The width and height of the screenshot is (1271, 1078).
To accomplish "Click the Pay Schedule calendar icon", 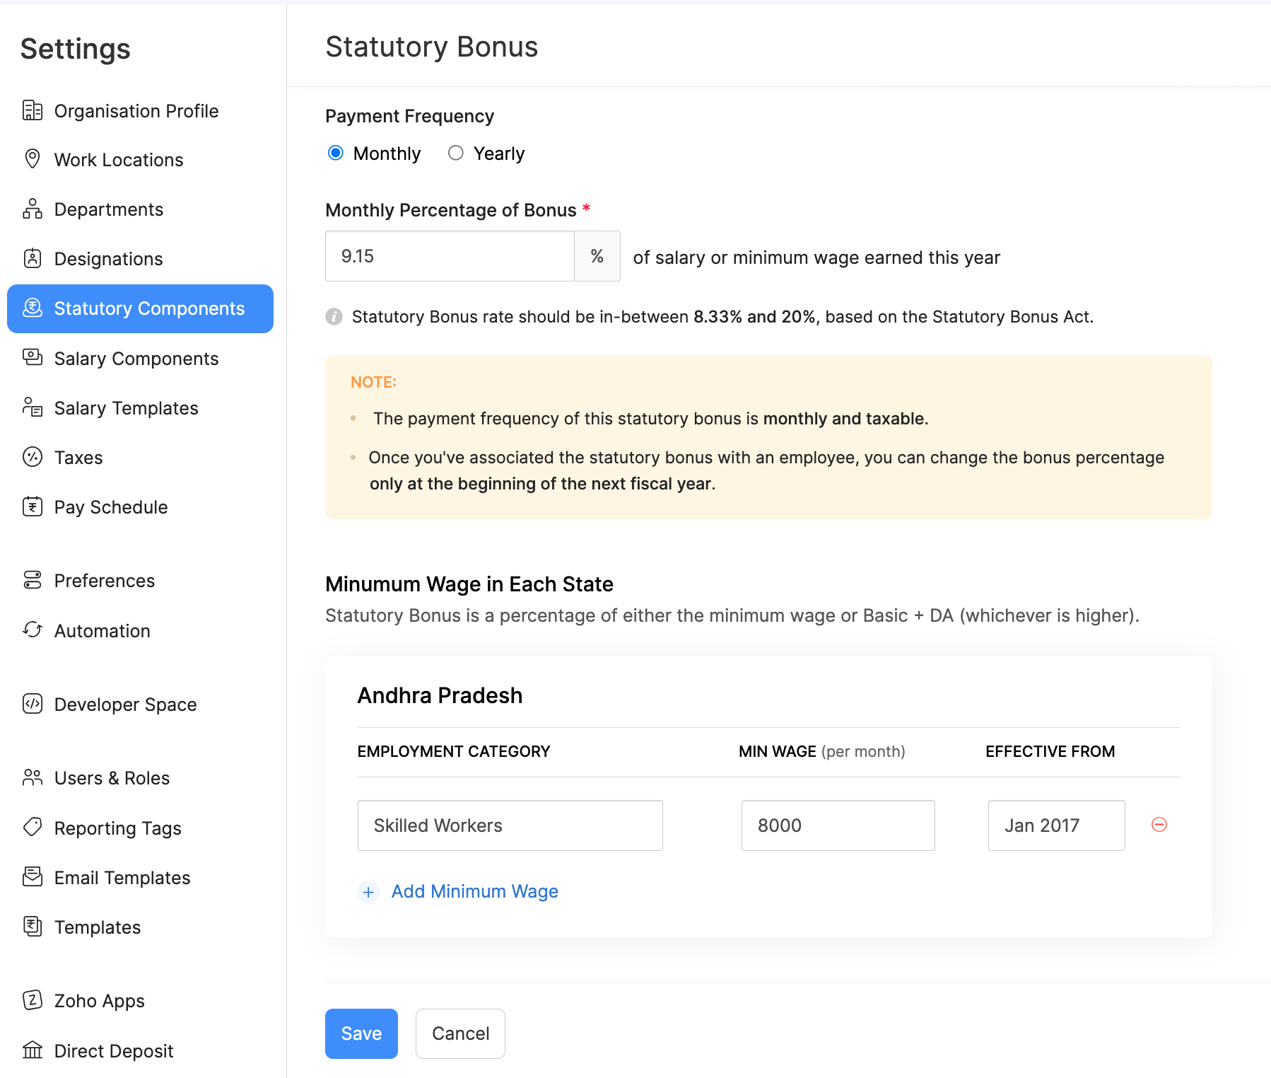I will [x=33, y=506].
